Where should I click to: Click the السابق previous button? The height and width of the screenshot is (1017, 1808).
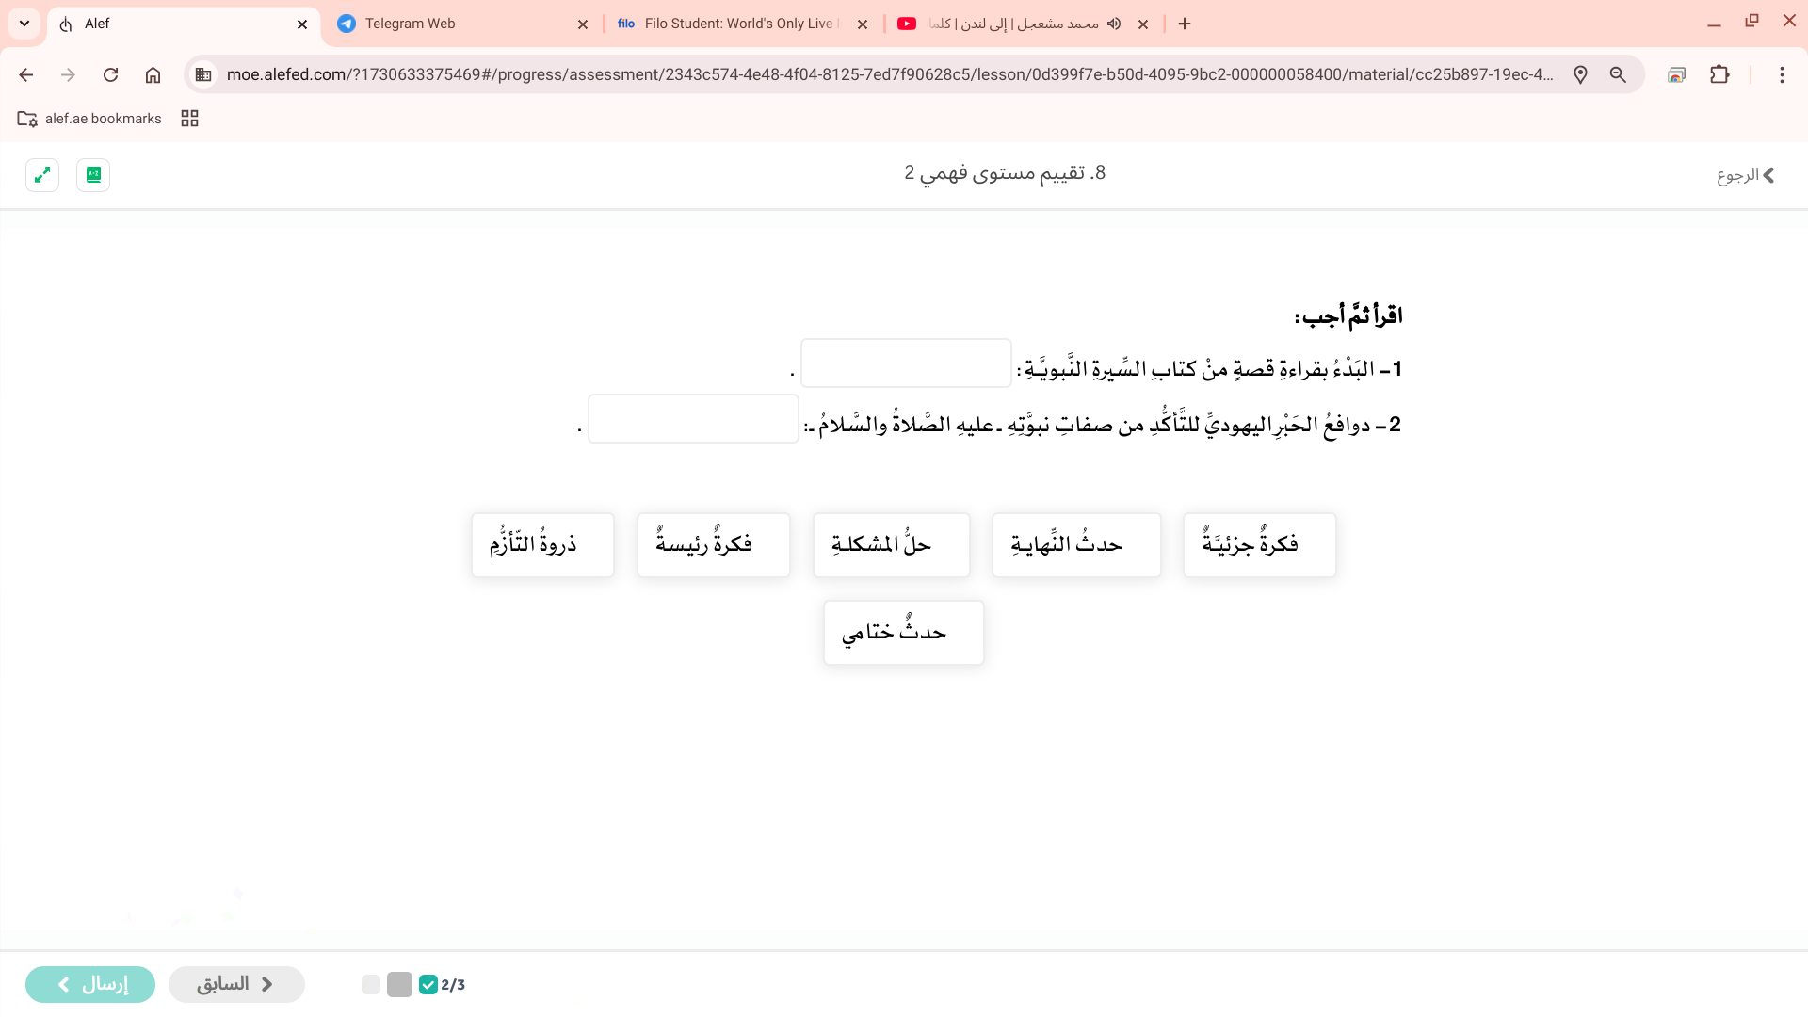(236, 983)
